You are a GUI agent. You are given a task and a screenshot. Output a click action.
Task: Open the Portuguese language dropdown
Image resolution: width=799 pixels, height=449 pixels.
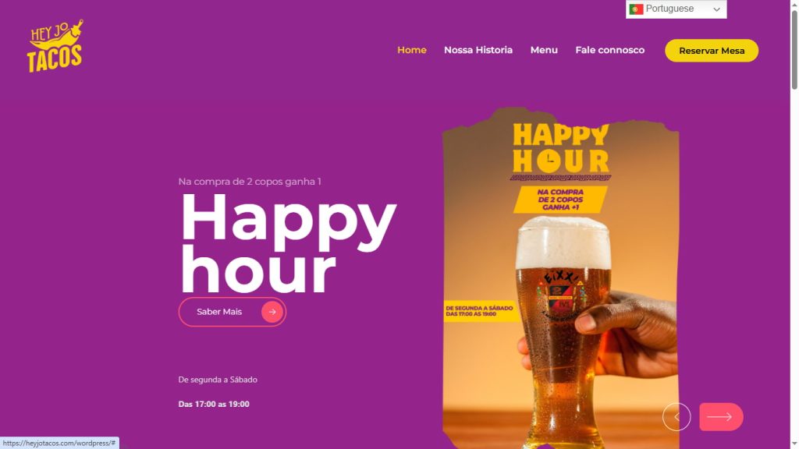click(x=676, y=9)
